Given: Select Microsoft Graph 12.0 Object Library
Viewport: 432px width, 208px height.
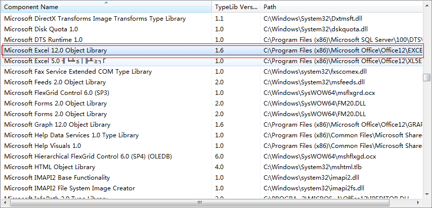Looking at the screenshot, I should [x=57, y=125].
